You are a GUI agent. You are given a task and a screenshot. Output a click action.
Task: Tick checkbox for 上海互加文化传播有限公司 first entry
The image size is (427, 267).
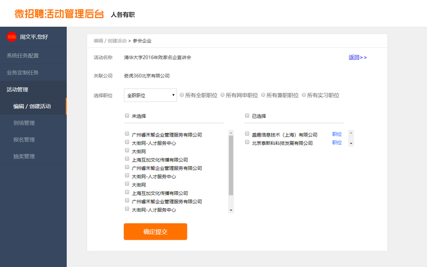tap(127, 159)
